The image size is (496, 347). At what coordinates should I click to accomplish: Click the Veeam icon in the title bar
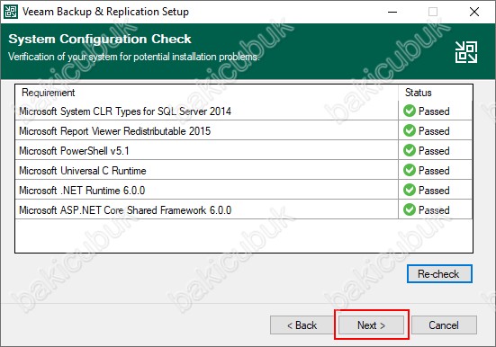10,12
